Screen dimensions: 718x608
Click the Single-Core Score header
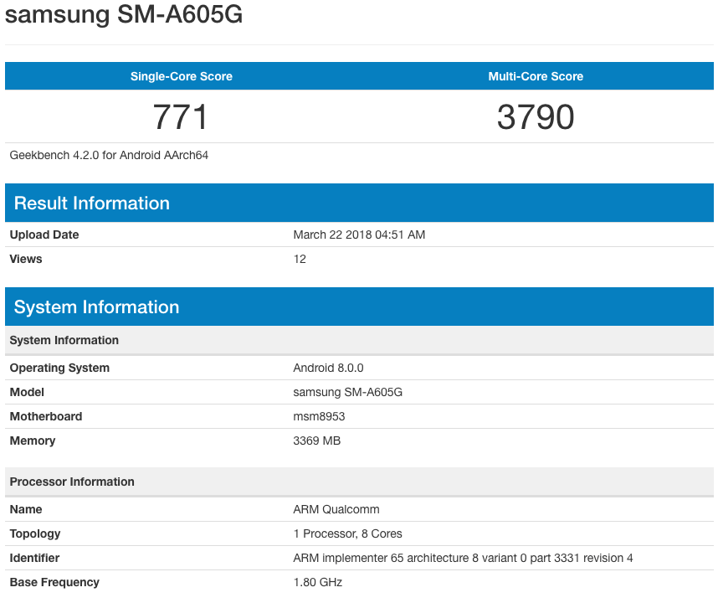point(181,76)
